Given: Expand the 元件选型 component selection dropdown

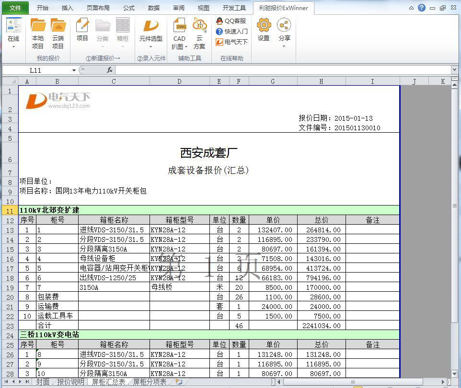Looking at the screenshot, I should 150,46.
